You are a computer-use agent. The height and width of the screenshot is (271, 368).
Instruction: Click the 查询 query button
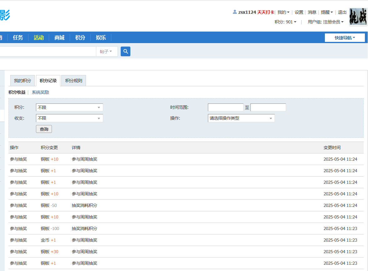click(44, 129)
